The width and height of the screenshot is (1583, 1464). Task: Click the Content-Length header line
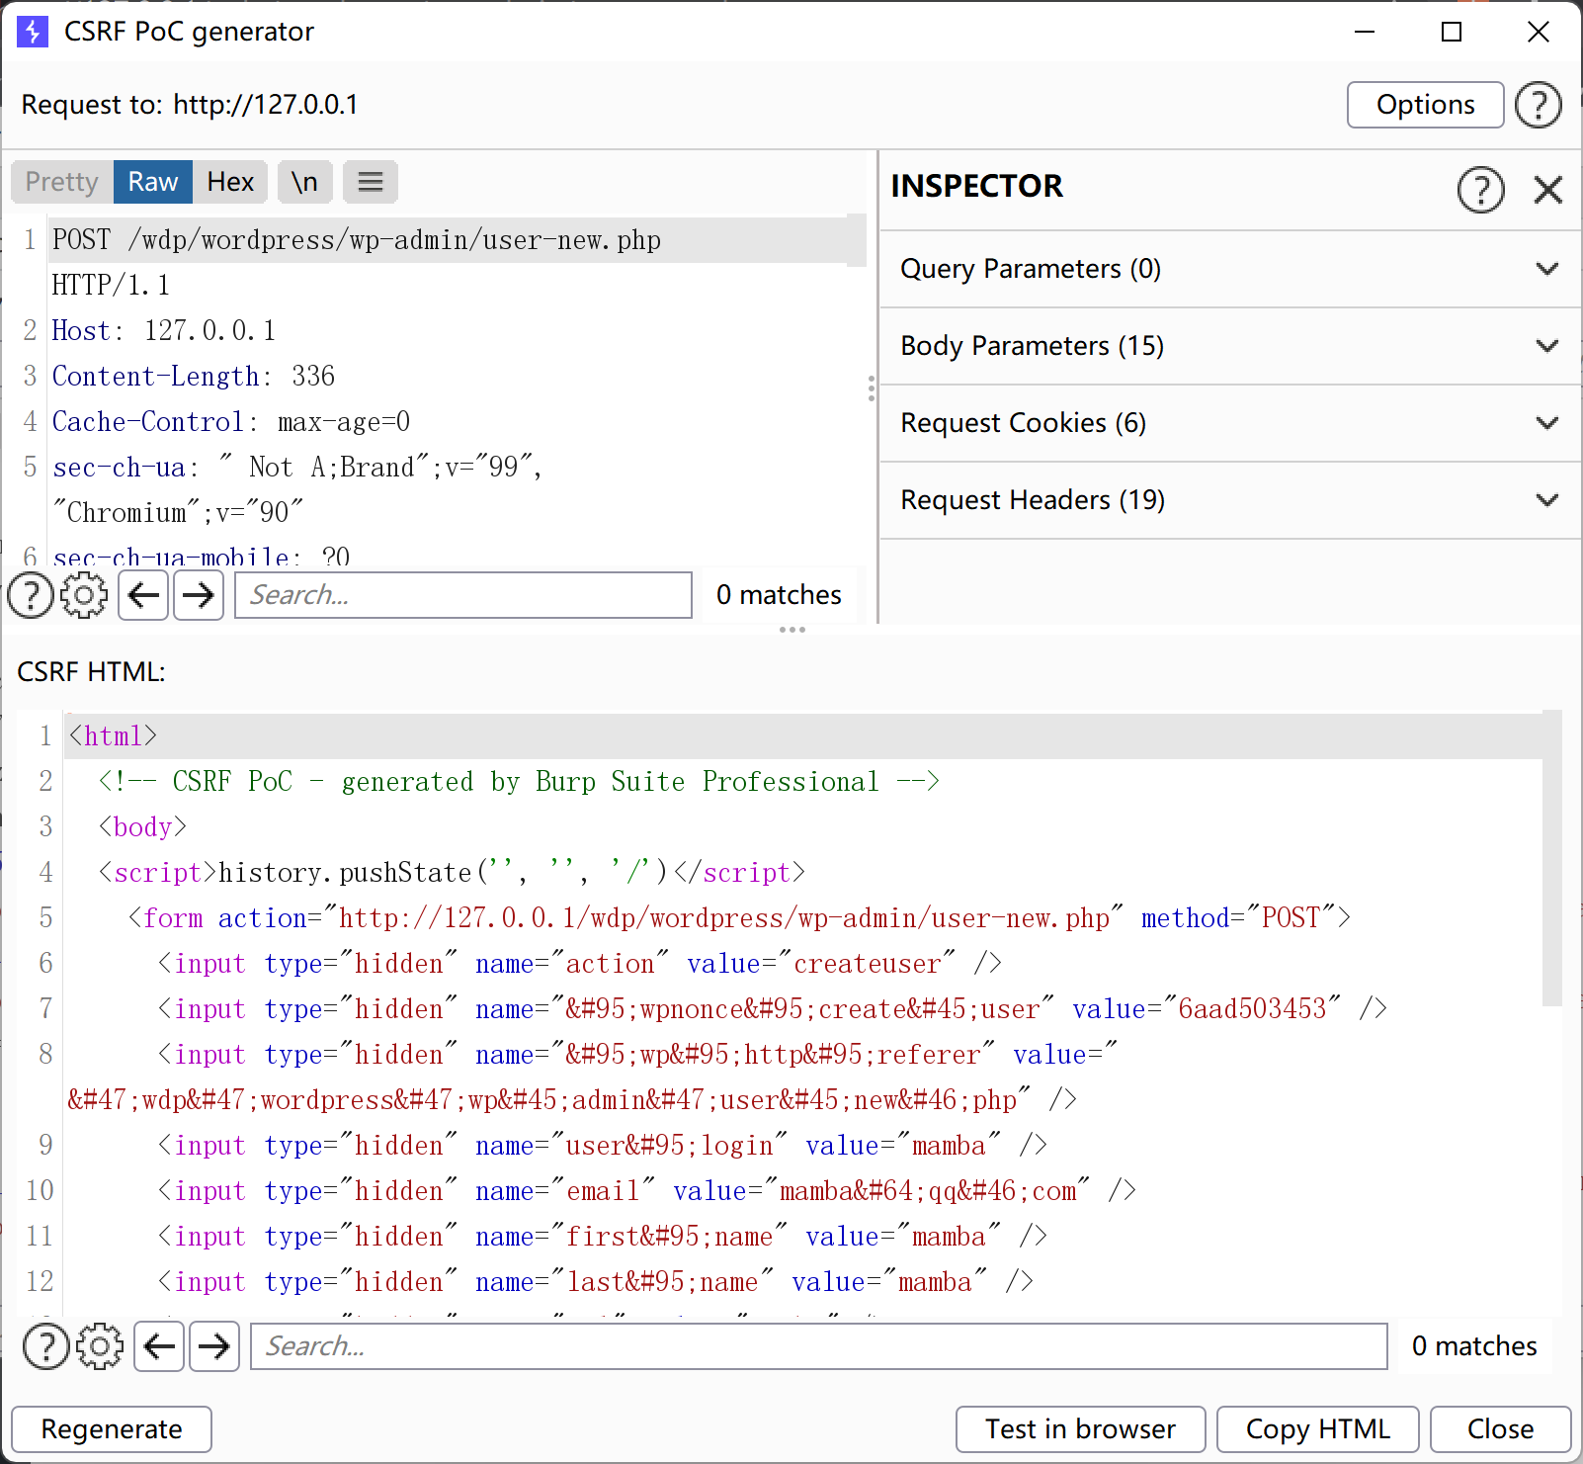(194, 377)
